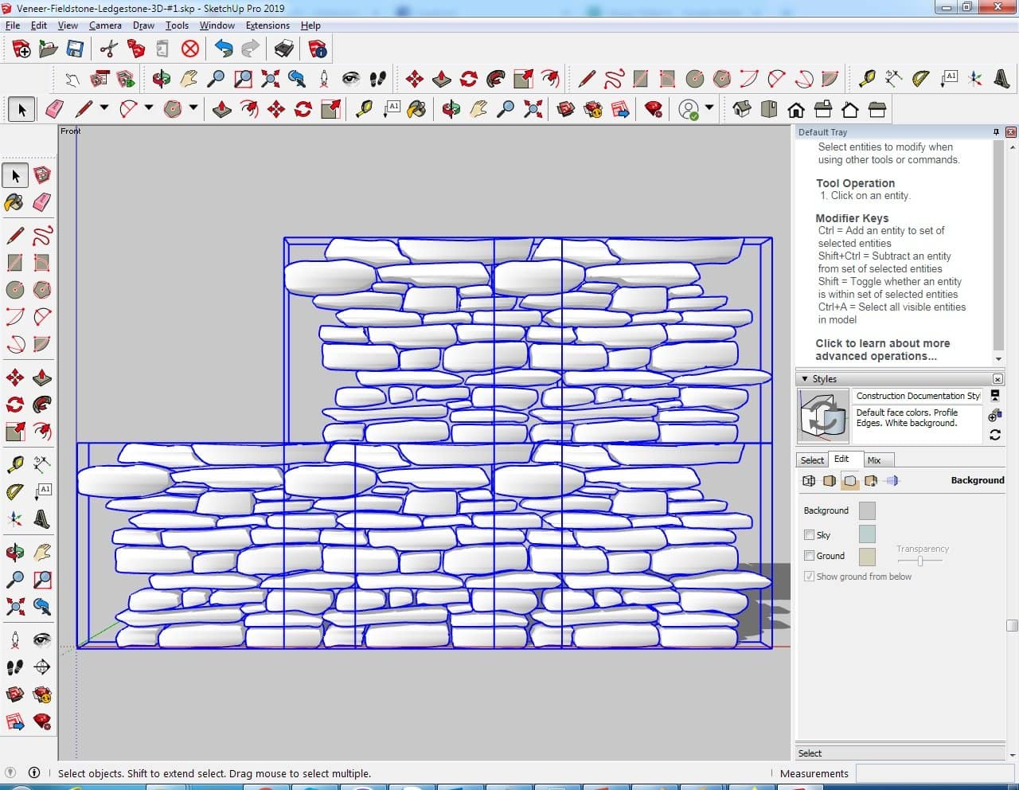This screenshot has width=1019, height=790.
Task: Click the Copy icon beside scissors
Action: (136, 49)
